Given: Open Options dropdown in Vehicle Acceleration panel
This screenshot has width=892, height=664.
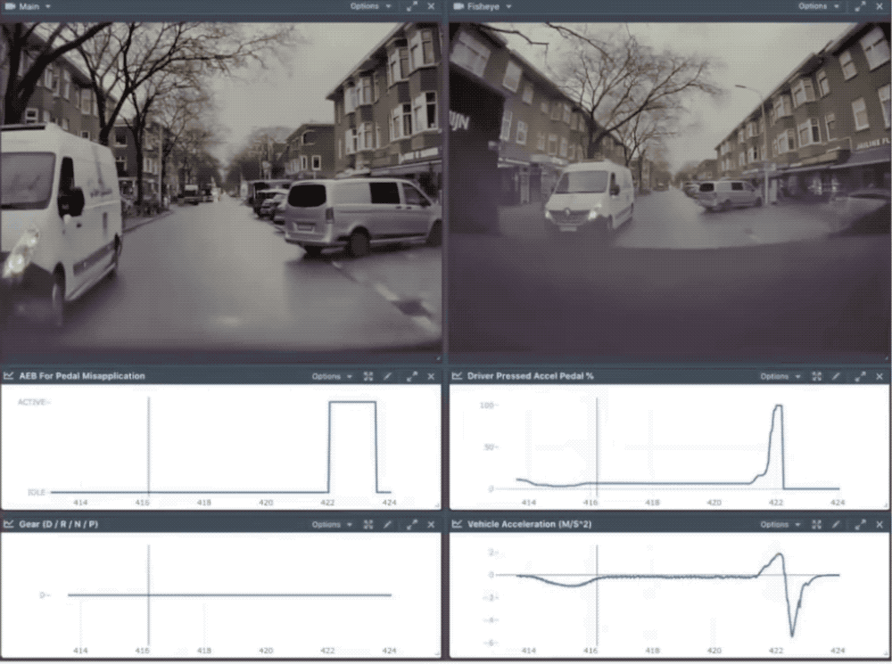Looking at the screenshot, I should [x=779, y=525].
